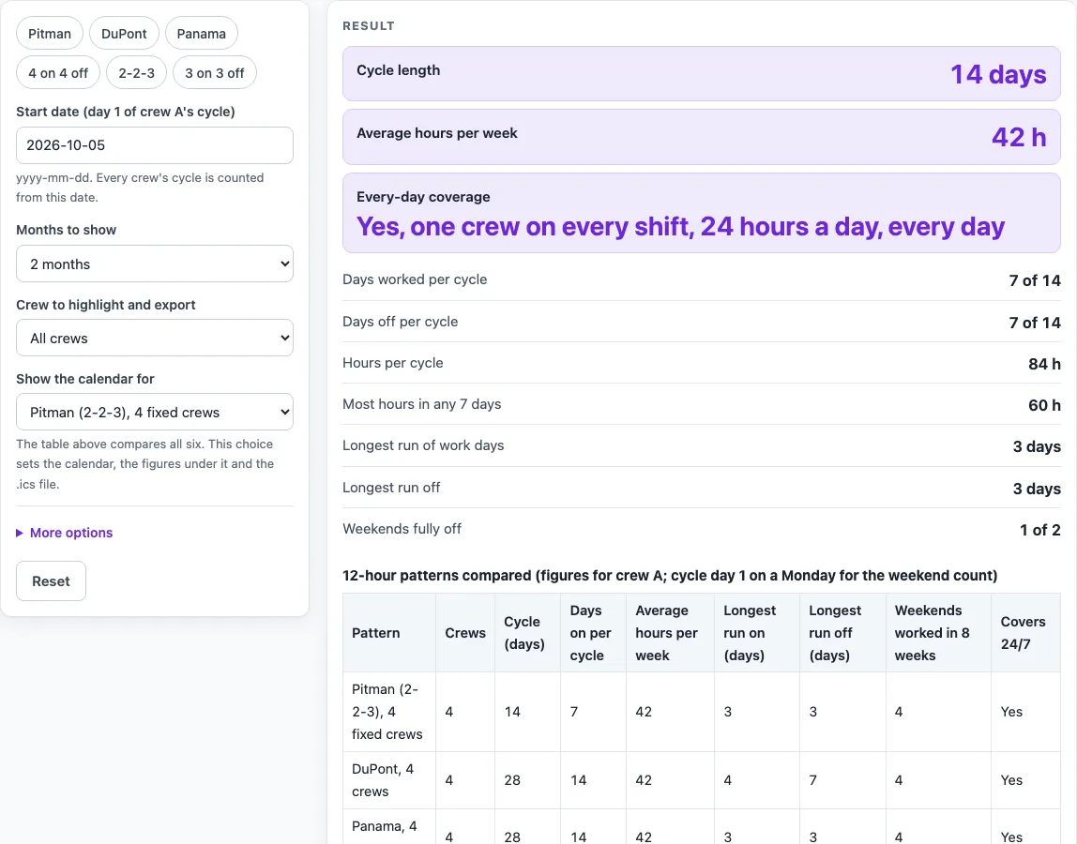The width and height of the screenshot is (1077, 844).
Task: Open the Months to show dropdown
Action: point(155,264)
